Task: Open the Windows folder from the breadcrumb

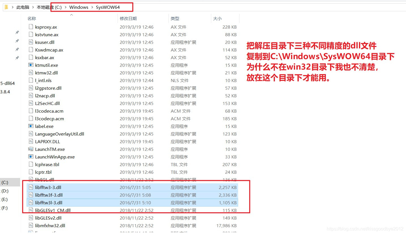Action: click(79, 7)
